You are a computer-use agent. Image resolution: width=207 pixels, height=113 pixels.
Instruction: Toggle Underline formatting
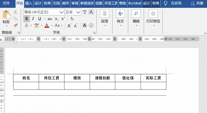[x=39, y=19]
